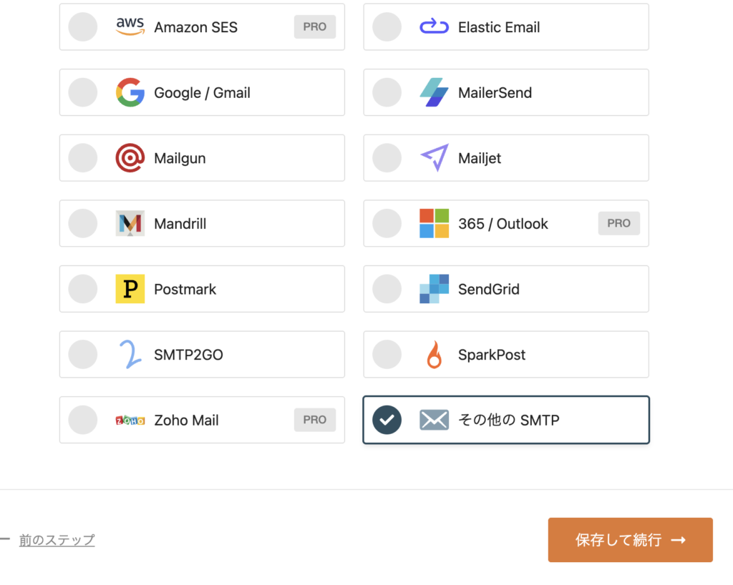Select the SendGrid radio button
733x585 pixels.
pos(387,289)
